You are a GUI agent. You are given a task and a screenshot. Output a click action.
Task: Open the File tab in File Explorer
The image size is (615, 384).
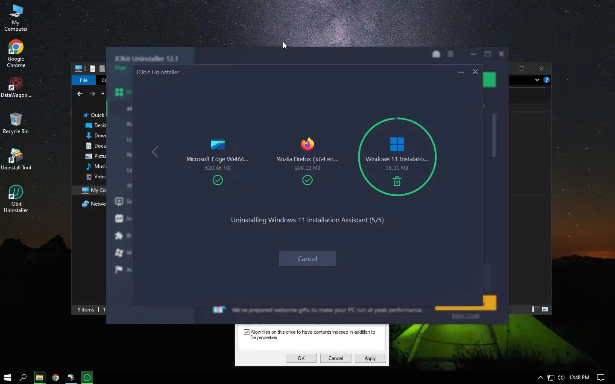[x=84, y=80]
